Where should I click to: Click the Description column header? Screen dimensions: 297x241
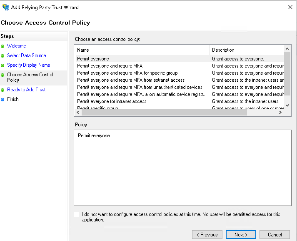pos(247,50)
